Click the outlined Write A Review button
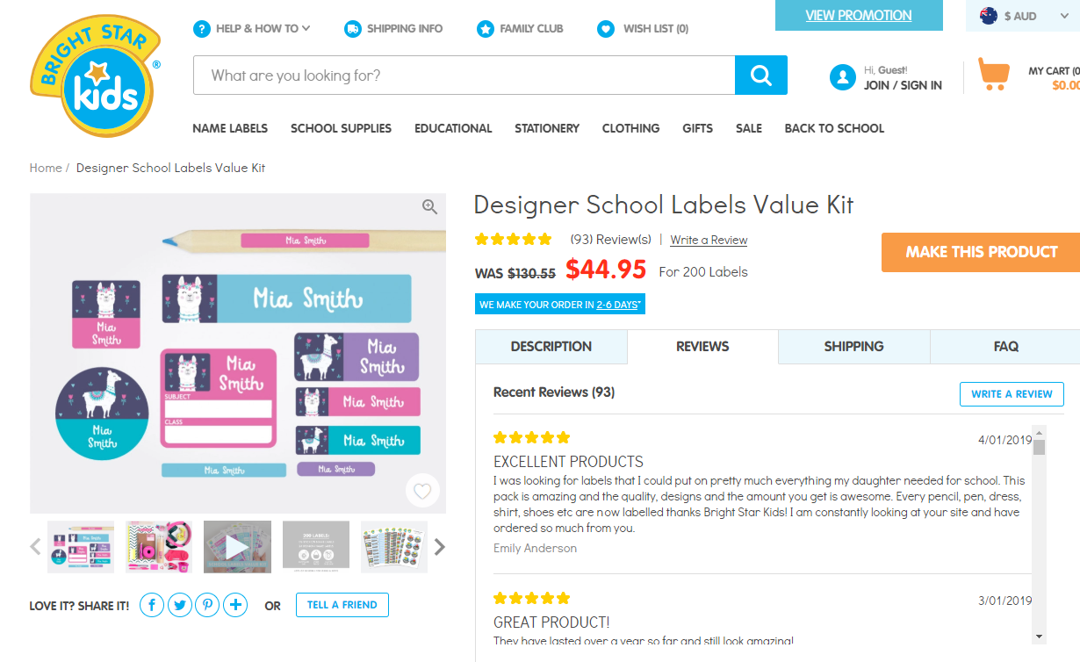 1012,394
